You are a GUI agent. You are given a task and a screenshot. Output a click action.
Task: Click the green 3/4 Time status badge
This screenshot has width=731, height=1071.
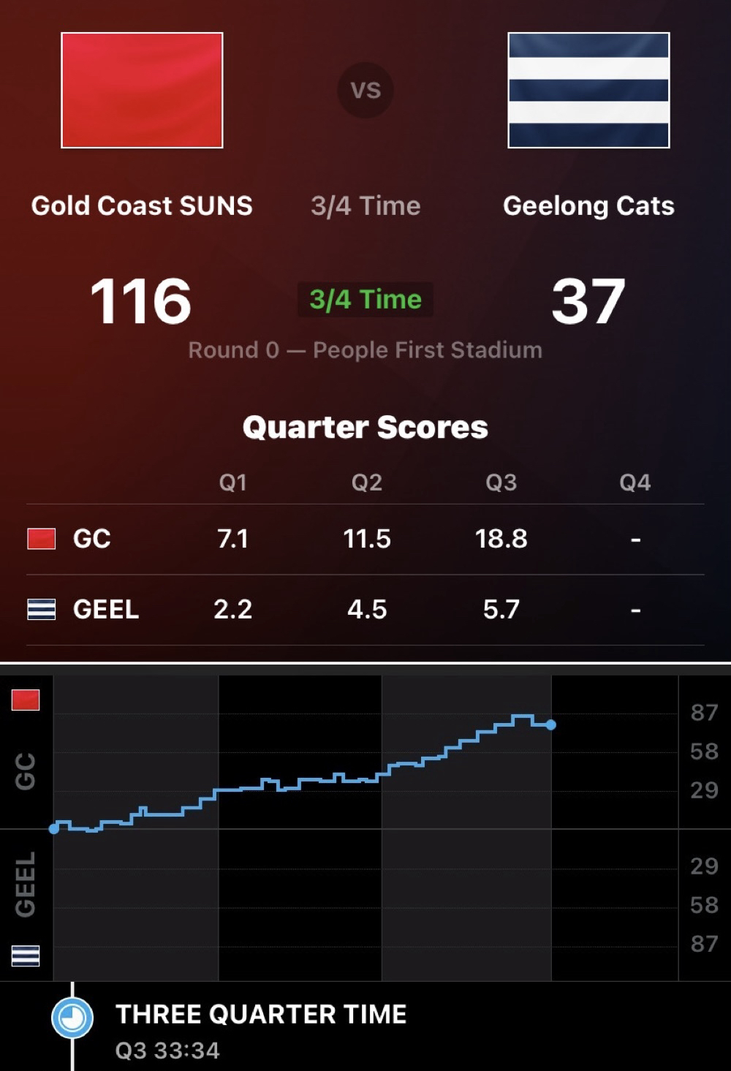click(365, 300)
